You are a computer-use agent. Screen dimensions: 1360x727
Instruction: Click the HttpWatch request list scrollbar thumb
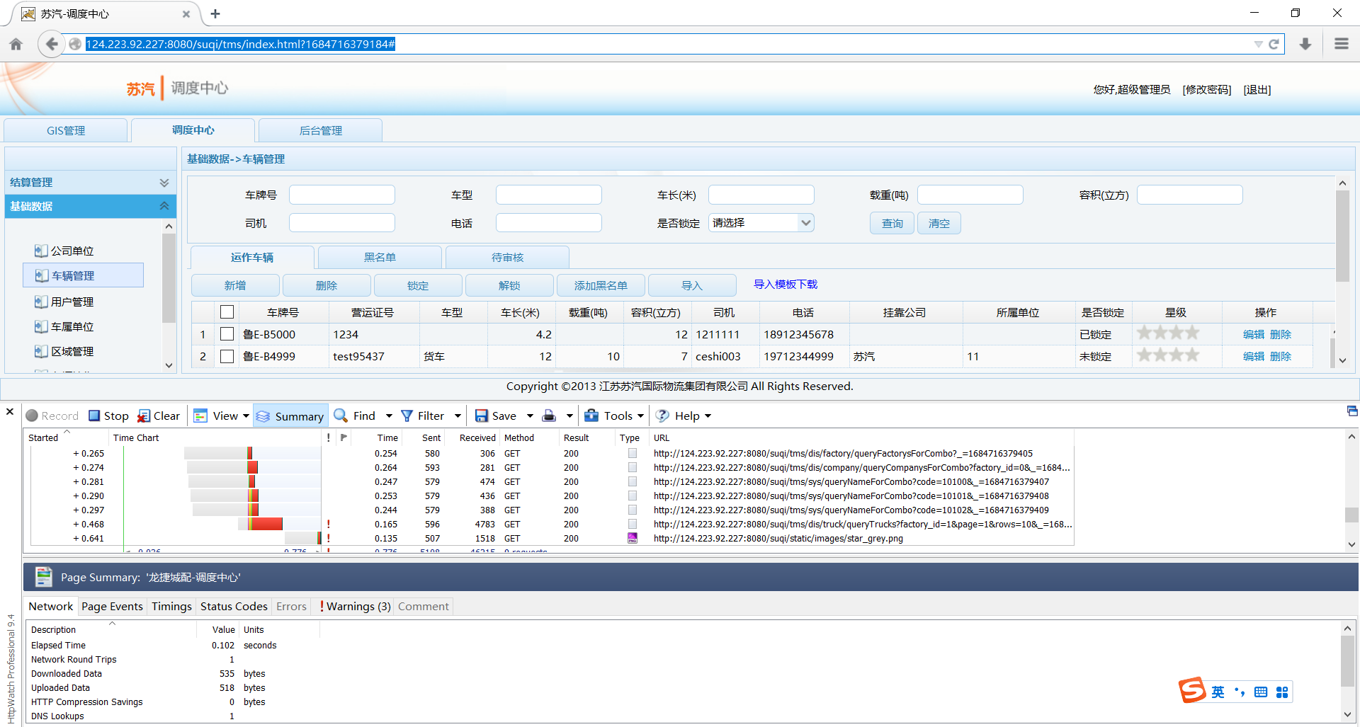point(1351,515)
